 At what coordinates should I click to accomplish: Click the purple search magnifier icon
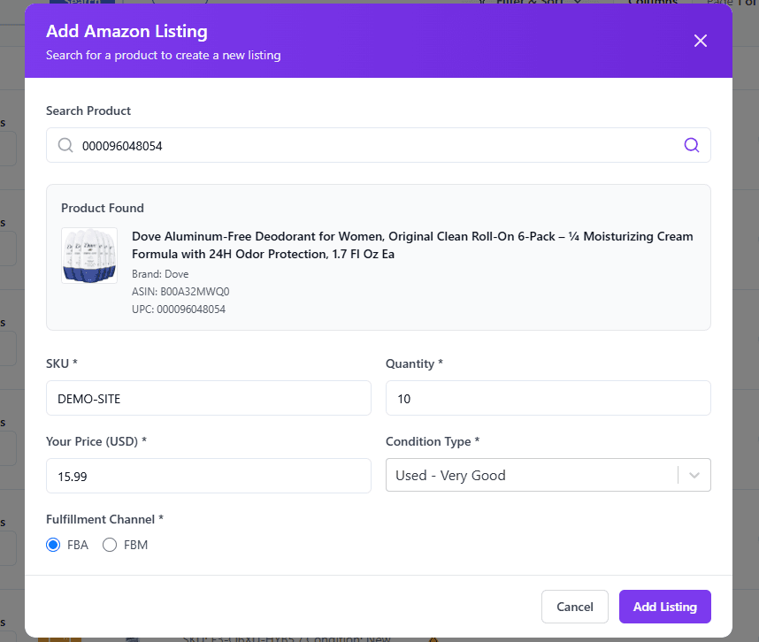pos(692,145)
